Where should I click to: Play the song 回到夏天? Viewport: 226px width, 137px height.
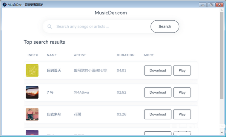[x=182, y=70]
